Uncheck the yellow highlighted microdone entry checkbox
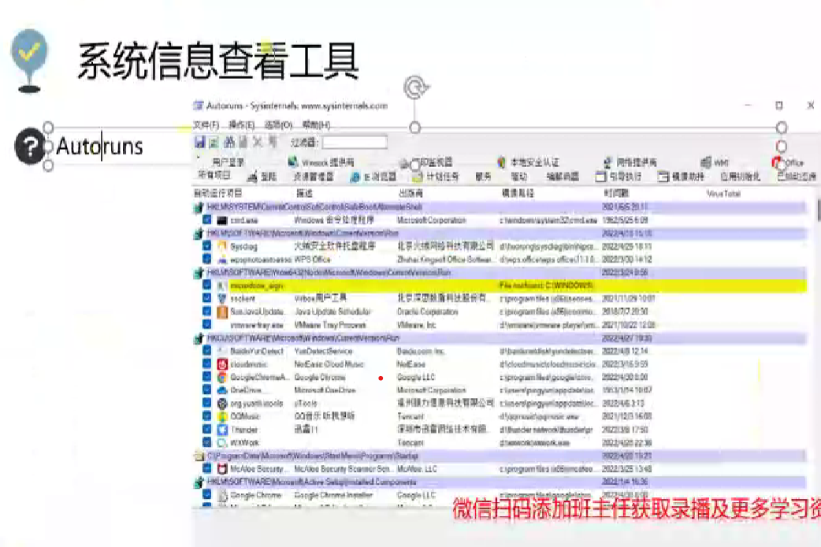Screen dimensions: 821x547 pos(207,285)
